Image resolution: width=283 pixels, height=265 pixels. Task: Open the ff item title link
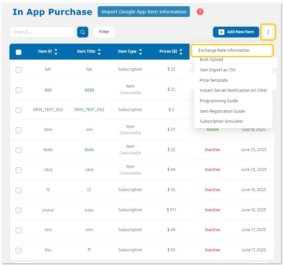click(x=89, y=250)
